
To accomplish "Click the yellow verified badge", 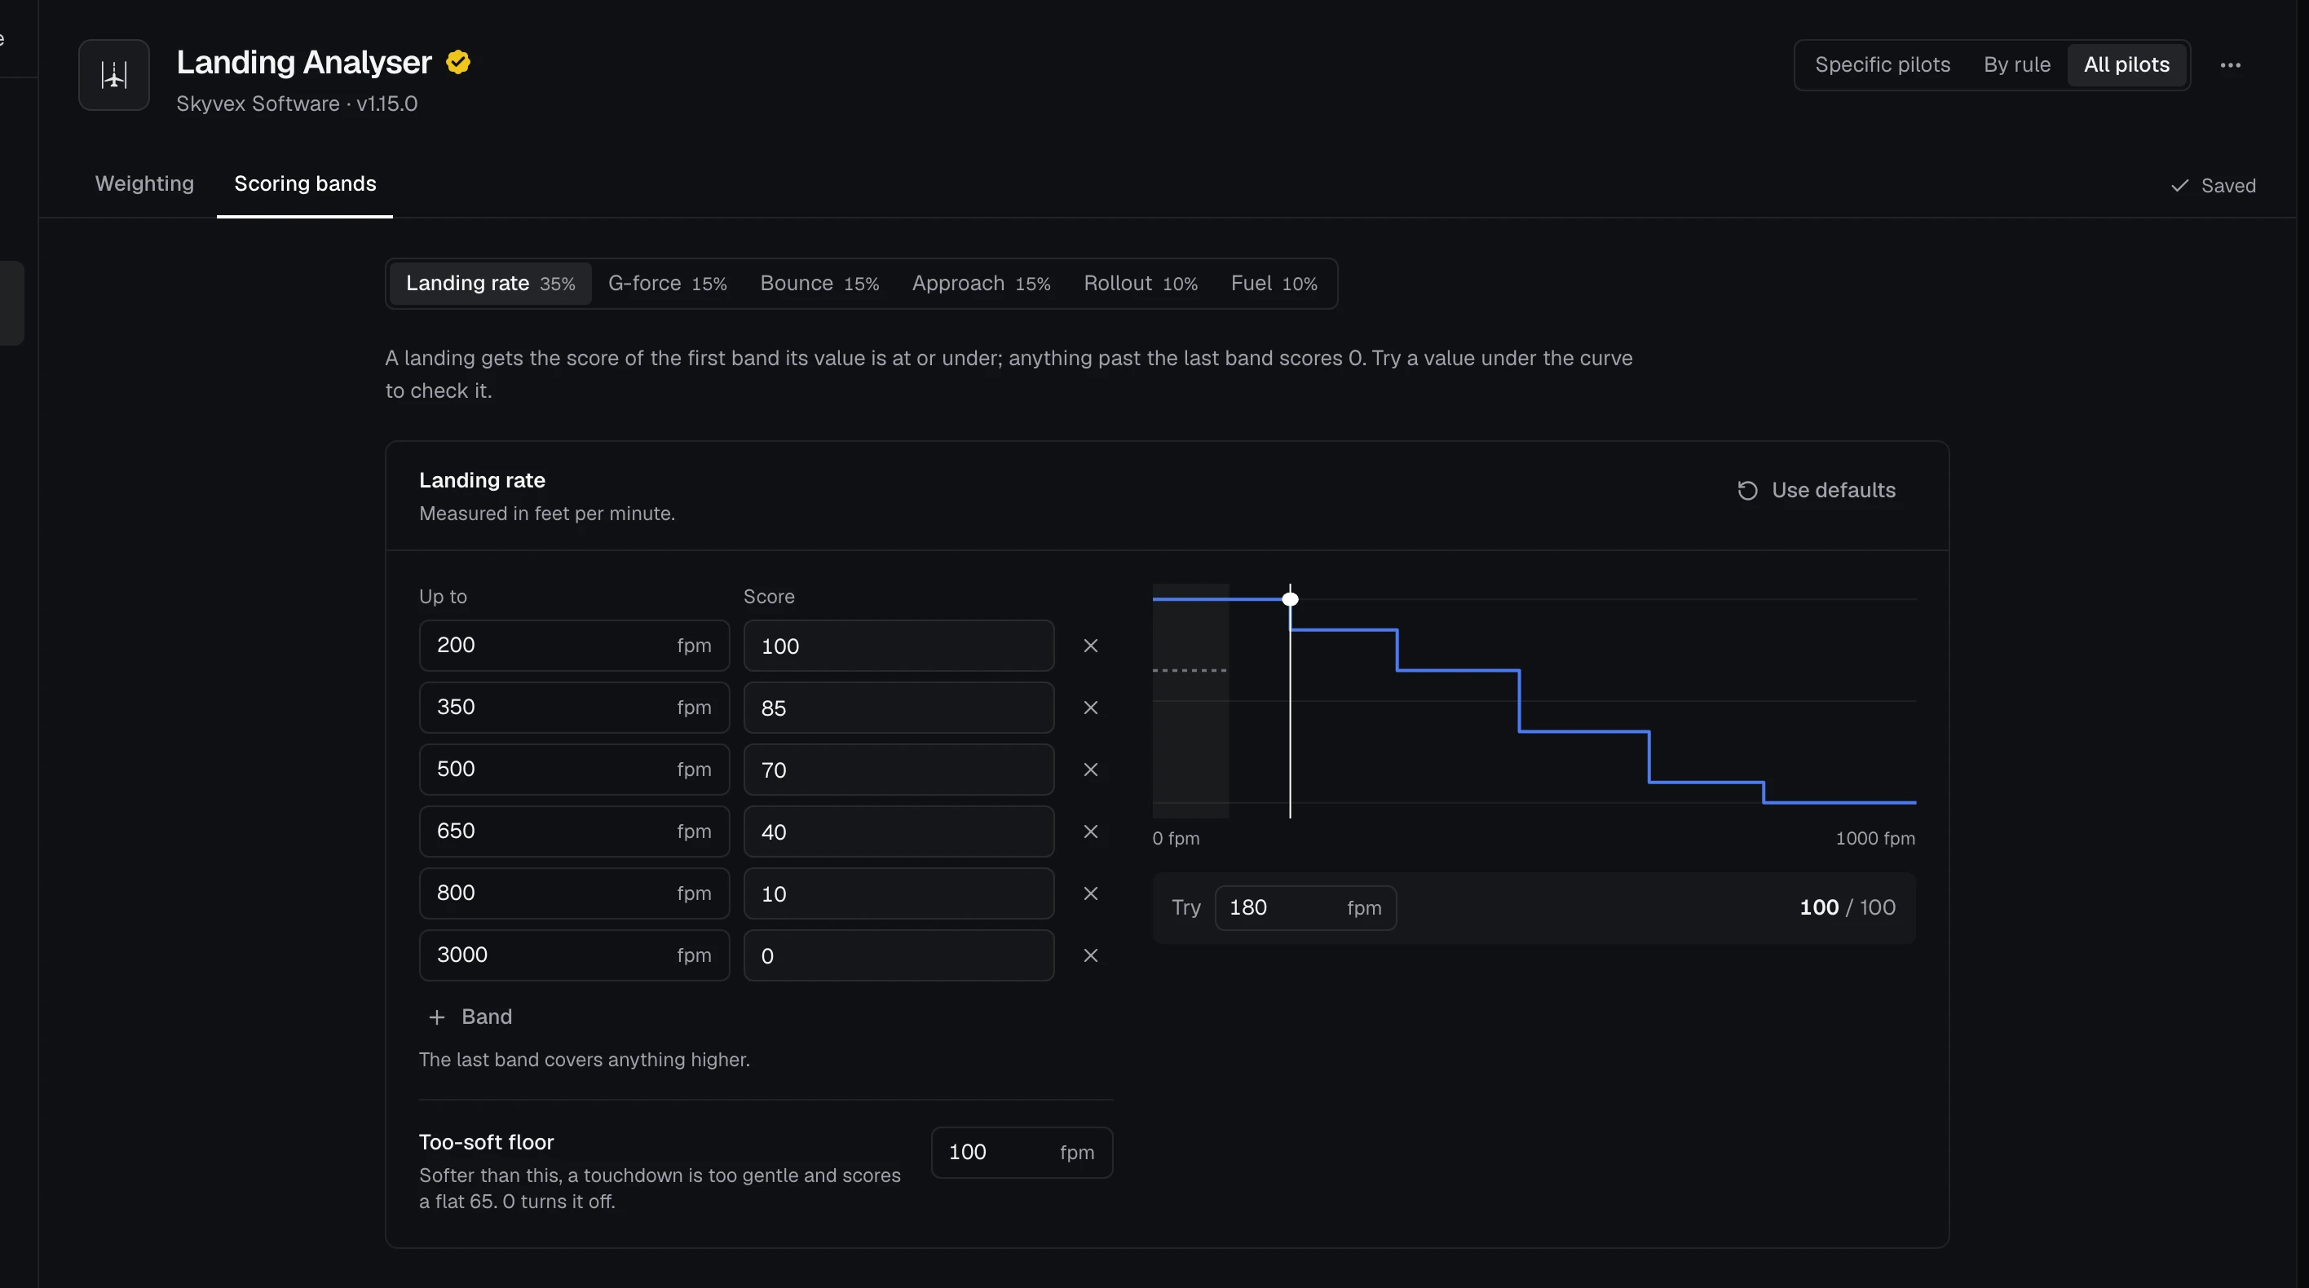I will pos(458,62).
